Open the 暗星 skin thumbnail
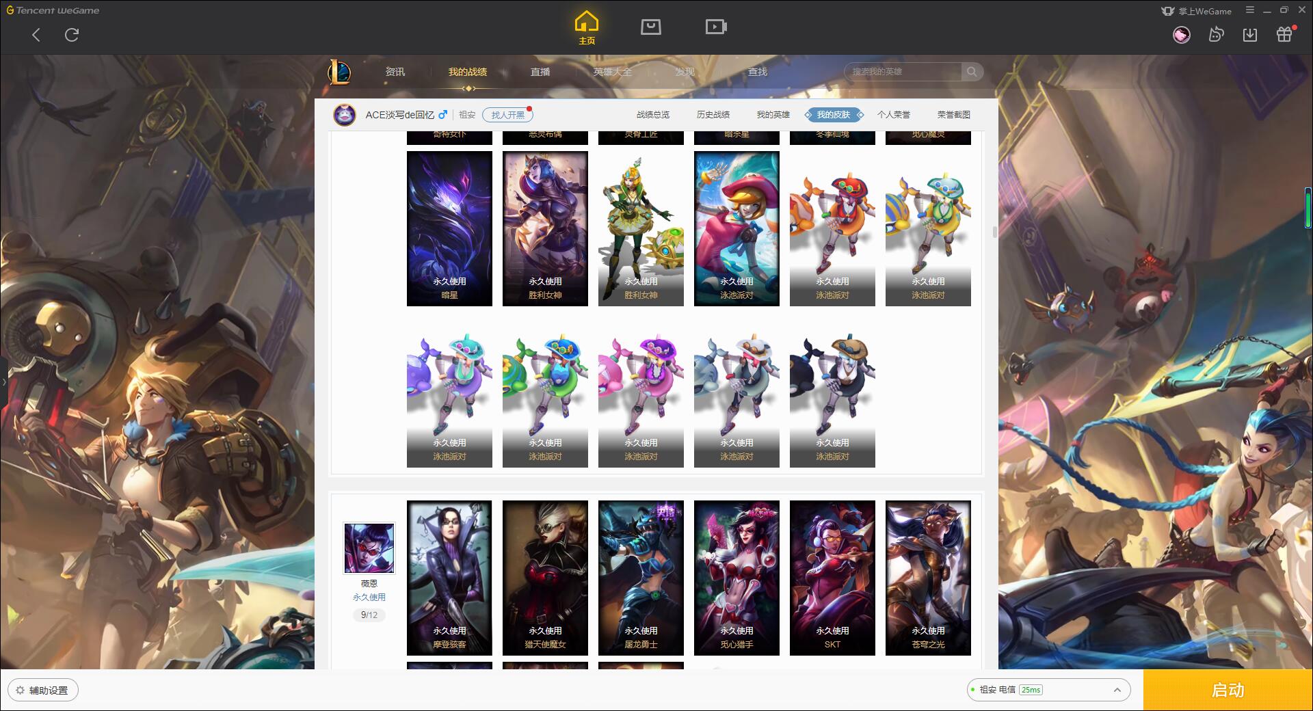The width and height of the screenshot is (1313, 711). pyautogui.click(x=449, y=228)
